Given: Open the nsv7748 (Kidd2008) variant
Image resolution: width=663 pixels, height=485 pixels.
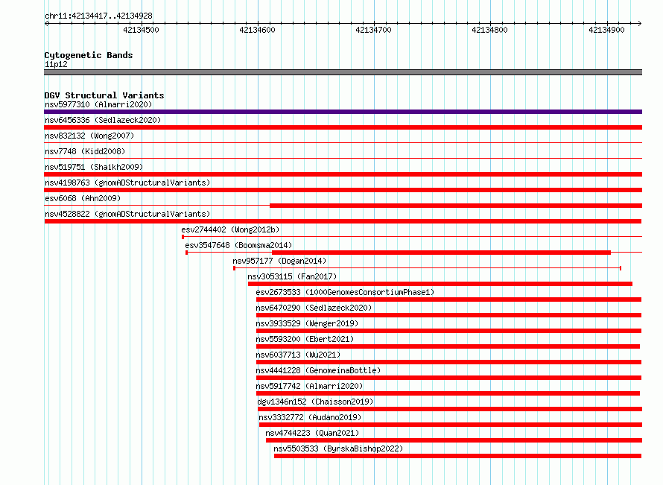Looking at the screenshot, I should click(85, 151).
